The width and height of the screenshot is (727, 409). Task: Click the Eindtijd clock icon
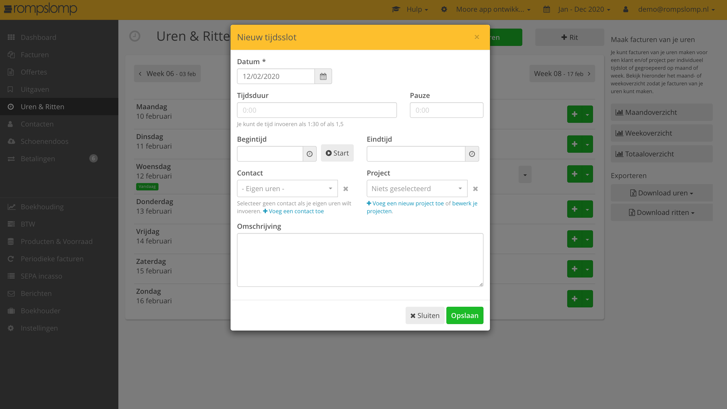(x=472, y=154)
